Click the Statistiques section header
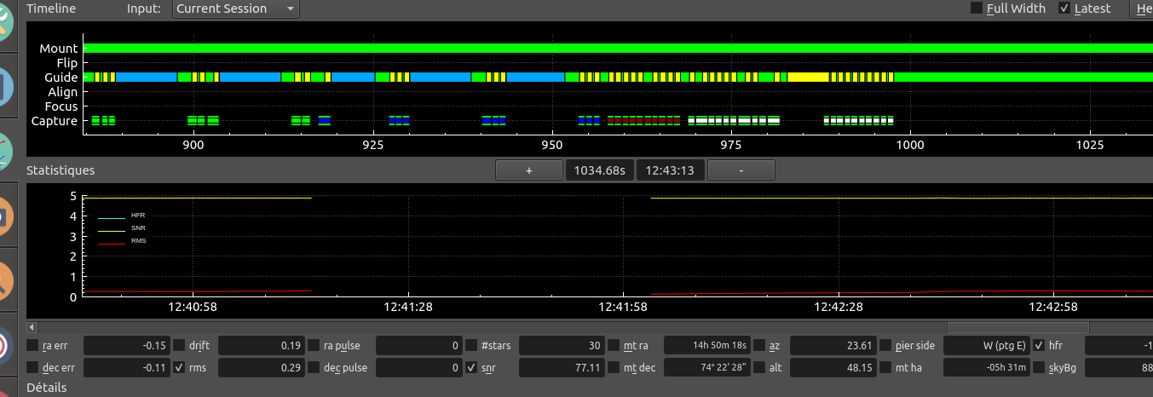This screenshot has width=1153, height=397. [61, 170]
